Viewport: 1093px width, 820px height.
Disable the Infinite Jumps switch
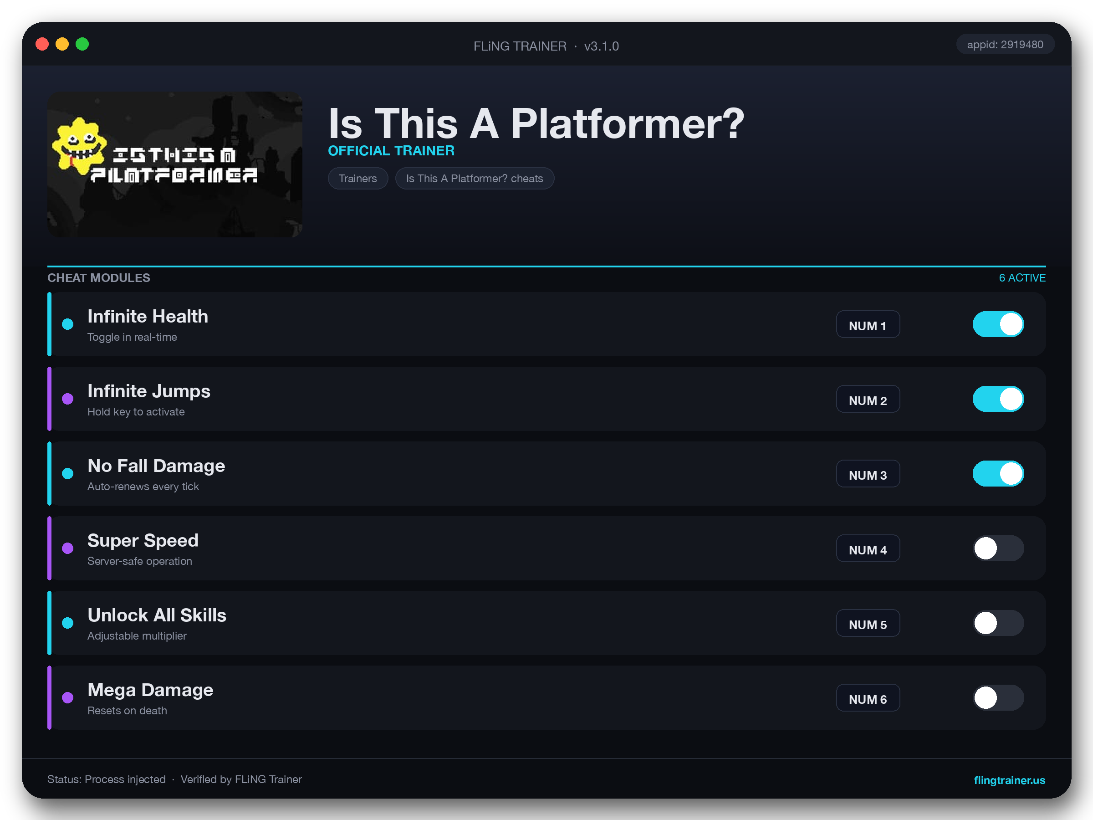(998, 399)
